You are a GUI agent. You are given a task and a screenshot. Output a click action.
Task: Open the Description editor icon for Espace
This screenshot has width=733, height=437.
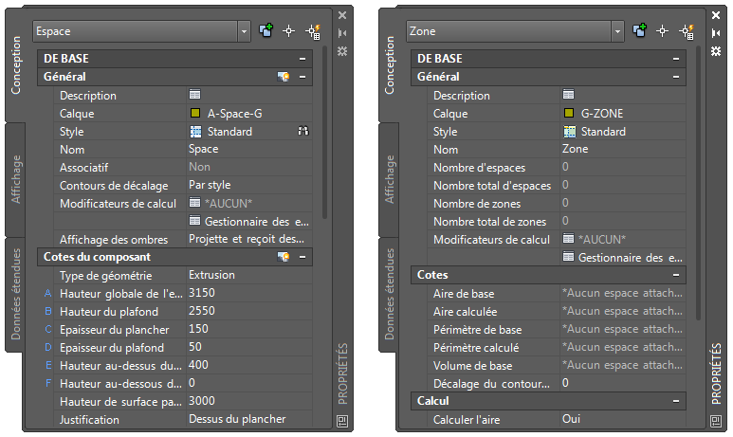tap(195, 96)
